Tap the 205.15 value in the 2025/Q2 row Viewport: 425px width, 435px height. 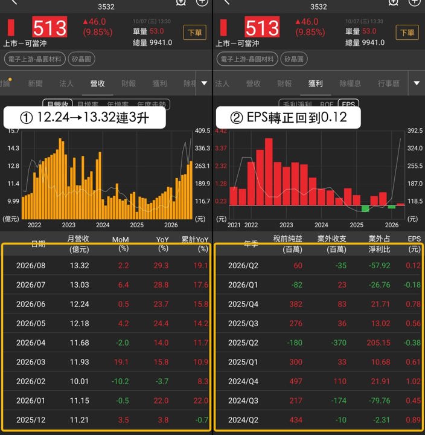(x=379, y=343)
